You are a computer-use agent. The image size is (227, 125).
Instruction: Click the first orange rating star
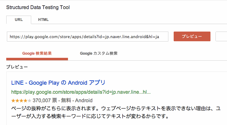coord(13,101)
